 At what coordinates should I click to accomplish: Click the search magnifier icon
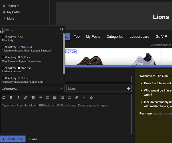[x=62, y=29]
